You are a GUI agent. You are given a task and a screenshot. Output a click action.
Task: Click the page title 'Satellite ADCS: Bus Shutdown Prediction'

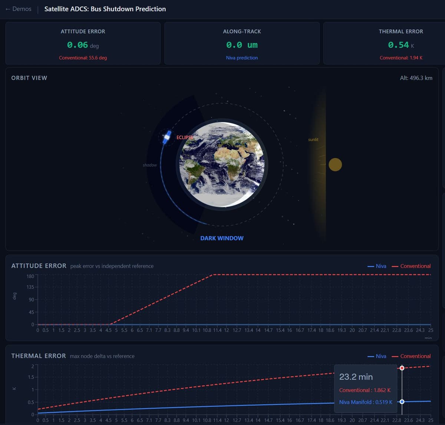click(105, 9)
